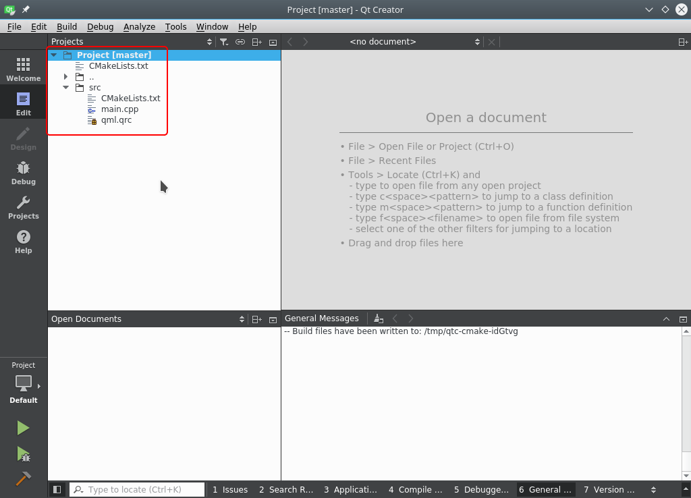Expand the kit selector side arrow
Image resolution: width=691 pixels, height=498 pixels.
tap(39, 386)
